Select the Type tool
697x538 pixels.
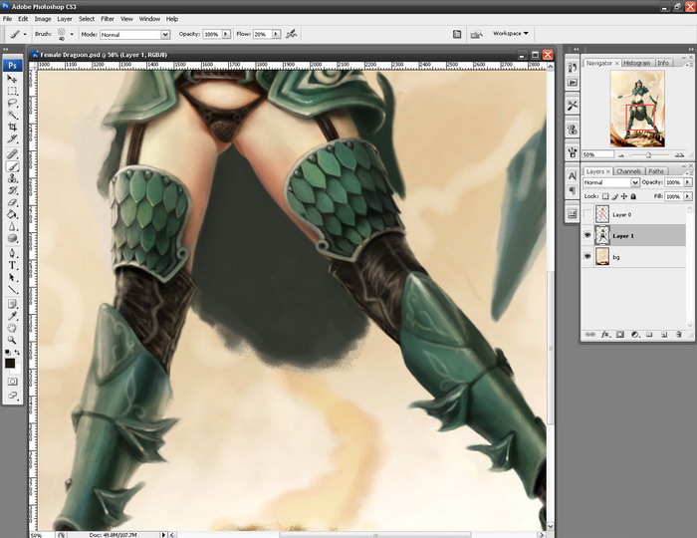(12, 265)
